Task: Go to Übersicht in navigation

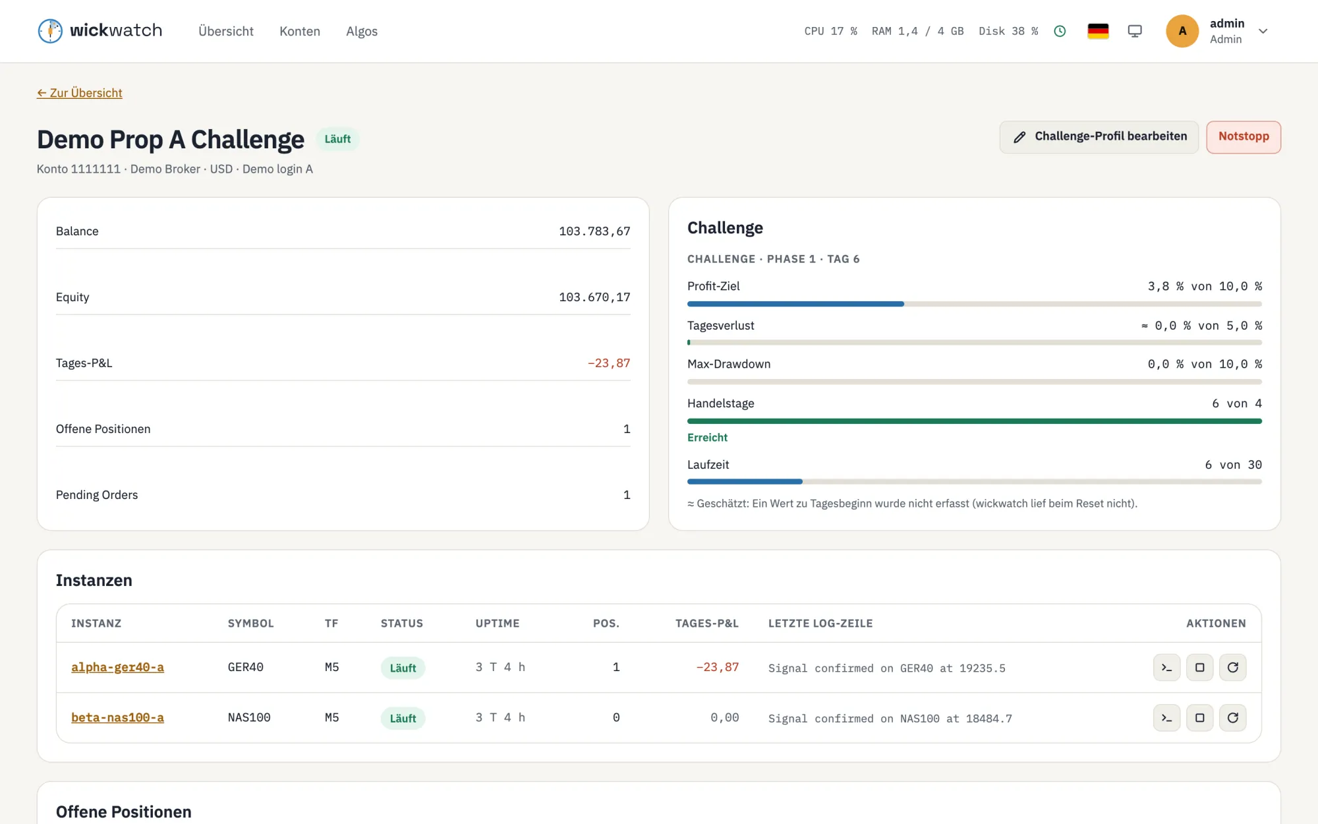Action: 226,31
